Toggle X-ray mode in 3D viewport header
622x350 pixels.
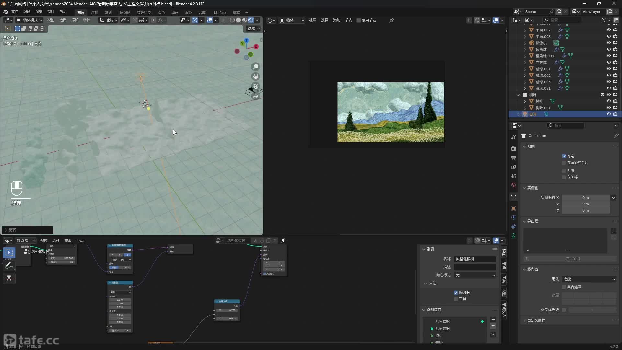click(224, 20)
